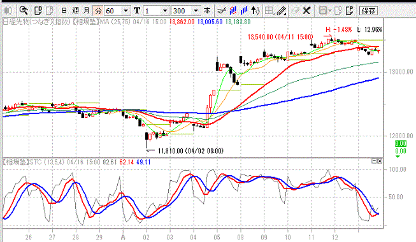
Task: Click the H: -1.48% readout
Action: (339, 29)
